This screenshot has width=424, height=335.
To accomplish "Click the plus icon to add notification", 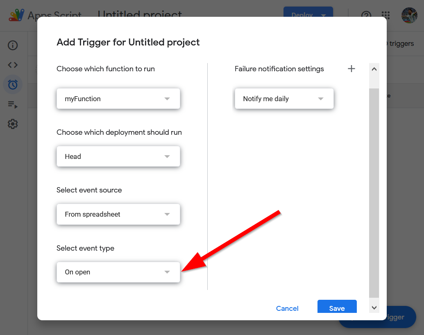I will click(351, 69).
